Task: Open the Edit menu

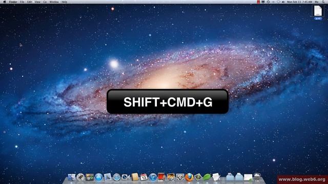Action: tap(30, 2)
